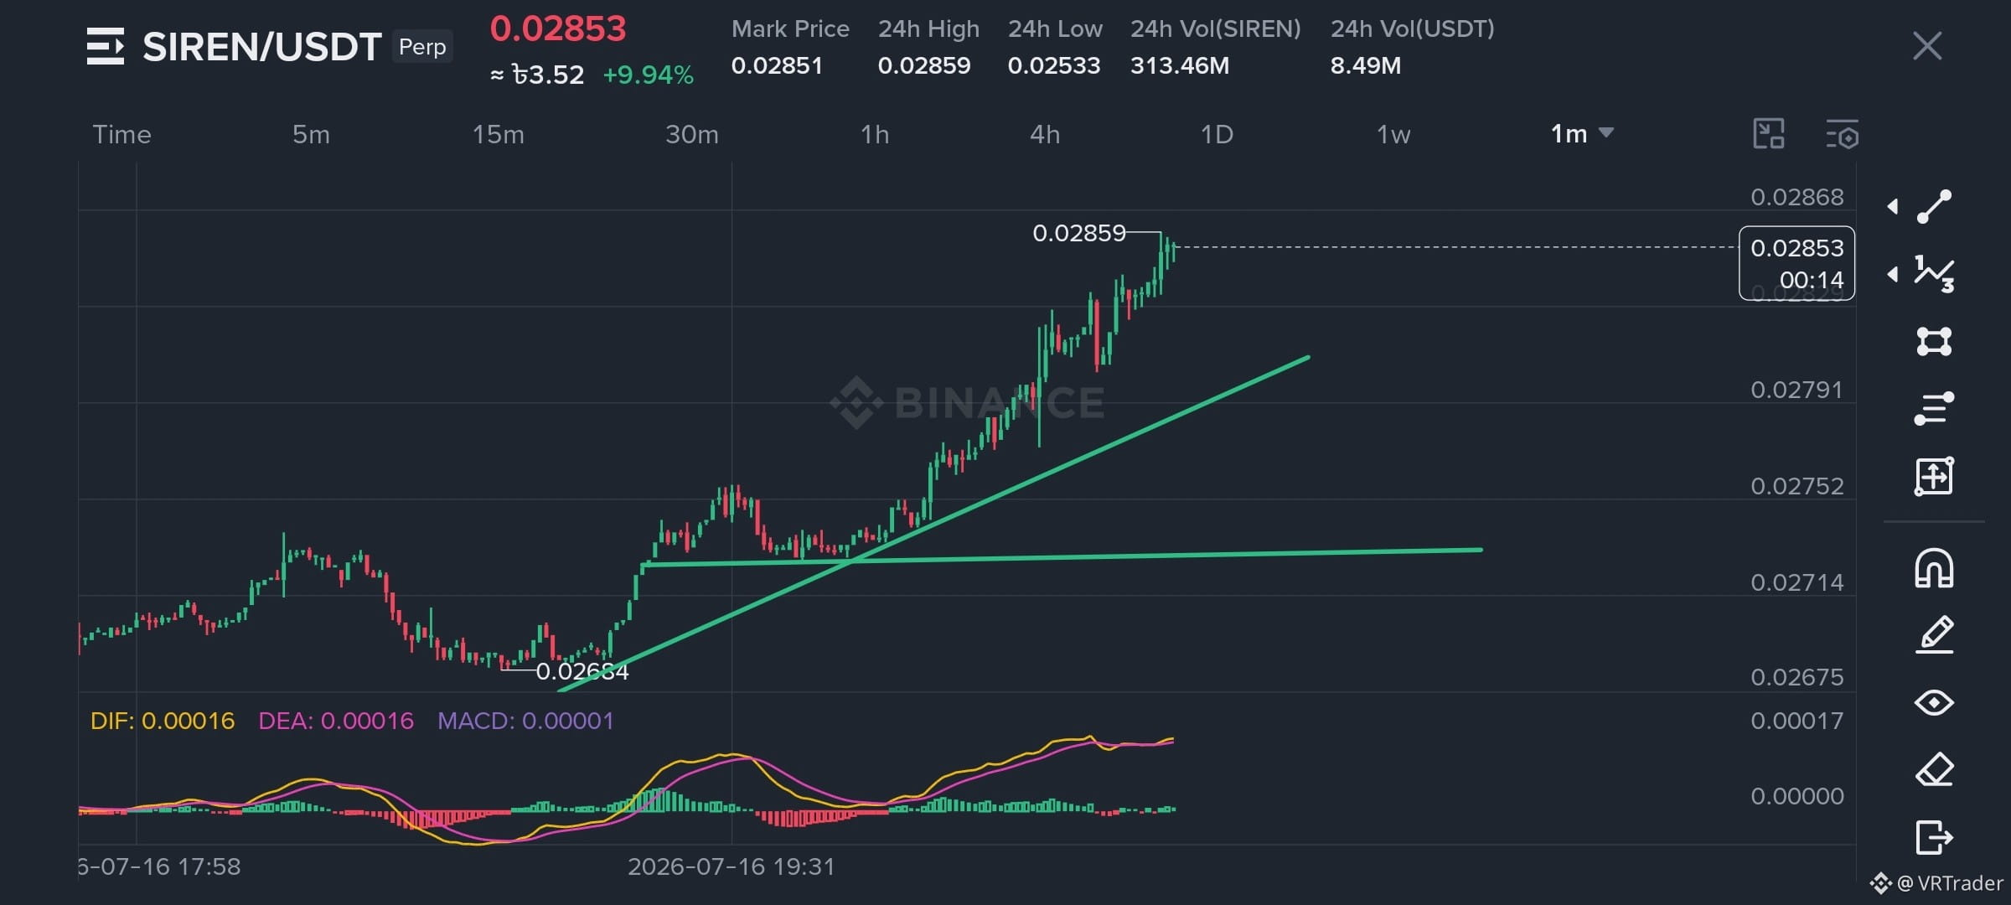The height and width of the screenshot is (905, 2011).
Task: Tap the DEA: 0.00016 indicator label
Action: click(x=336, y=721)
